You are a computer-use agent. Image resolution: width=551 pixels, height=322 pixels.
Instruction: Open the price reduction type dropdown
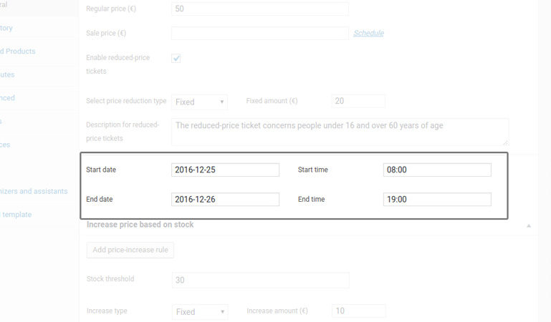tap(200, 102)
